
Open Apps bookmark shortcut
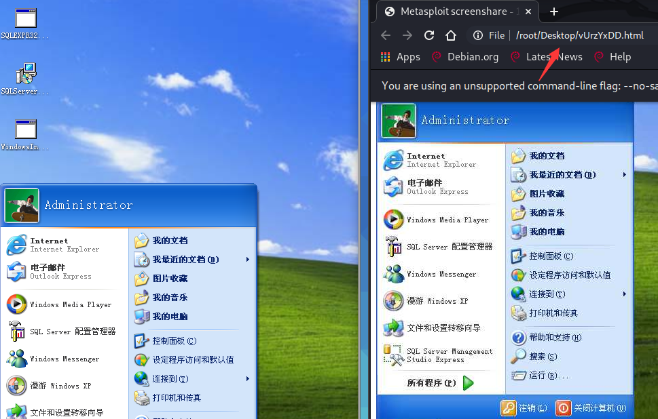tap(400, 56)
